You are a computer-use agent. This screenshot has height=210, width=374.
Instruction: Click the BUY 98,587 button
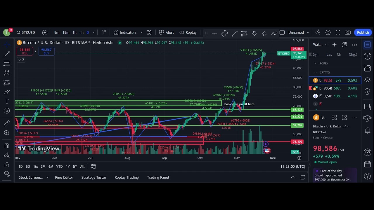click(x=46, y=51)
